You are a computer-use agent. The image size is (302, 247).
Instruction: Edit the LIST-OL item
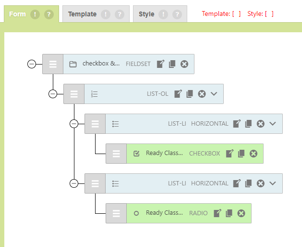[x=178, y=94]
